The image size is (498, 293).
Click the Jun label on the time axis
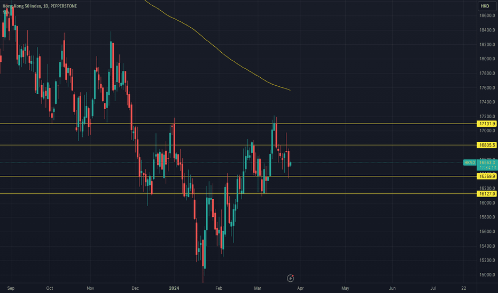coord(392,288)
